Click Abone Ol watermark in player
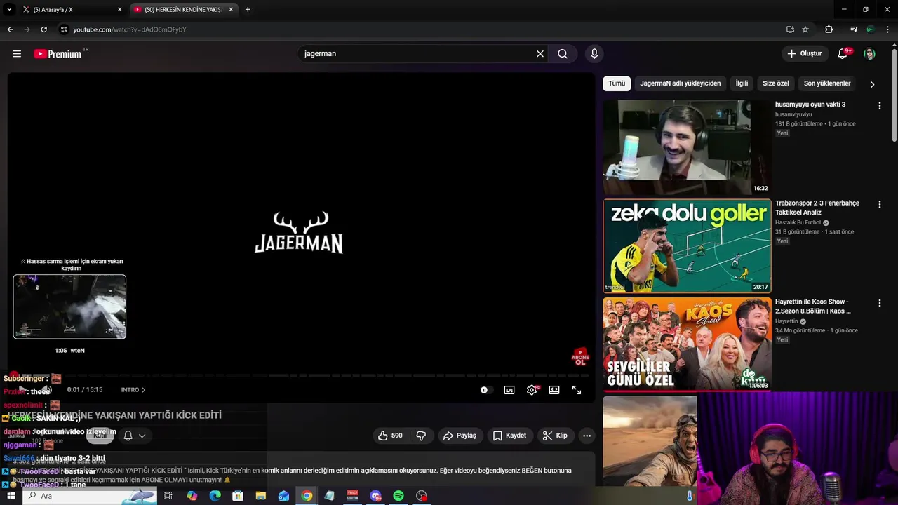The image size is (898, 505). (x=580, y=357)
